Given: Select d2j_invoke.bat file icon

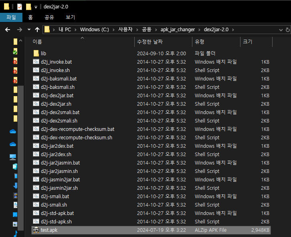Looking at the screenshot, I should click(36, 62).
